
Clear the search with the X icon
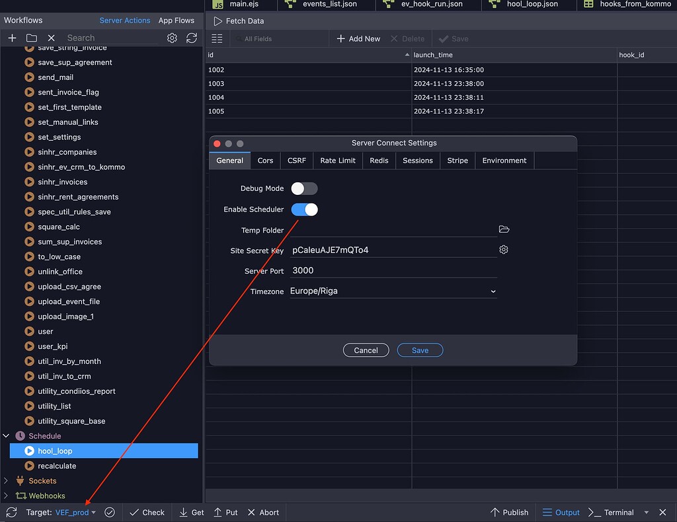[x=51, y=38]
